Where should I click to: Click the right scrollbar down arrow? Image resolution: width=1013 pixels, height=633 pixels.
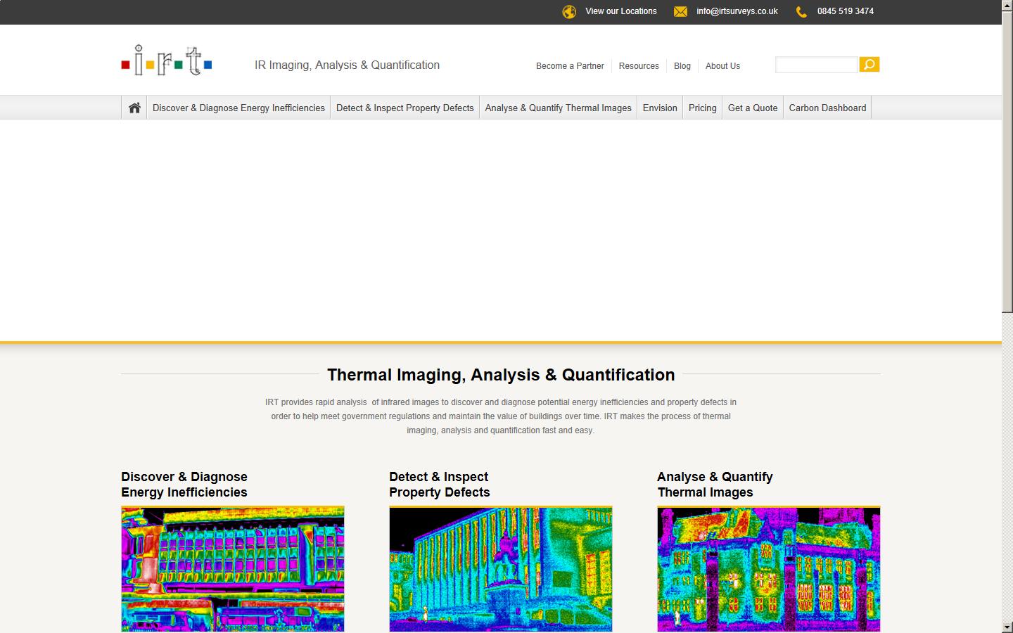[1007, 627]
